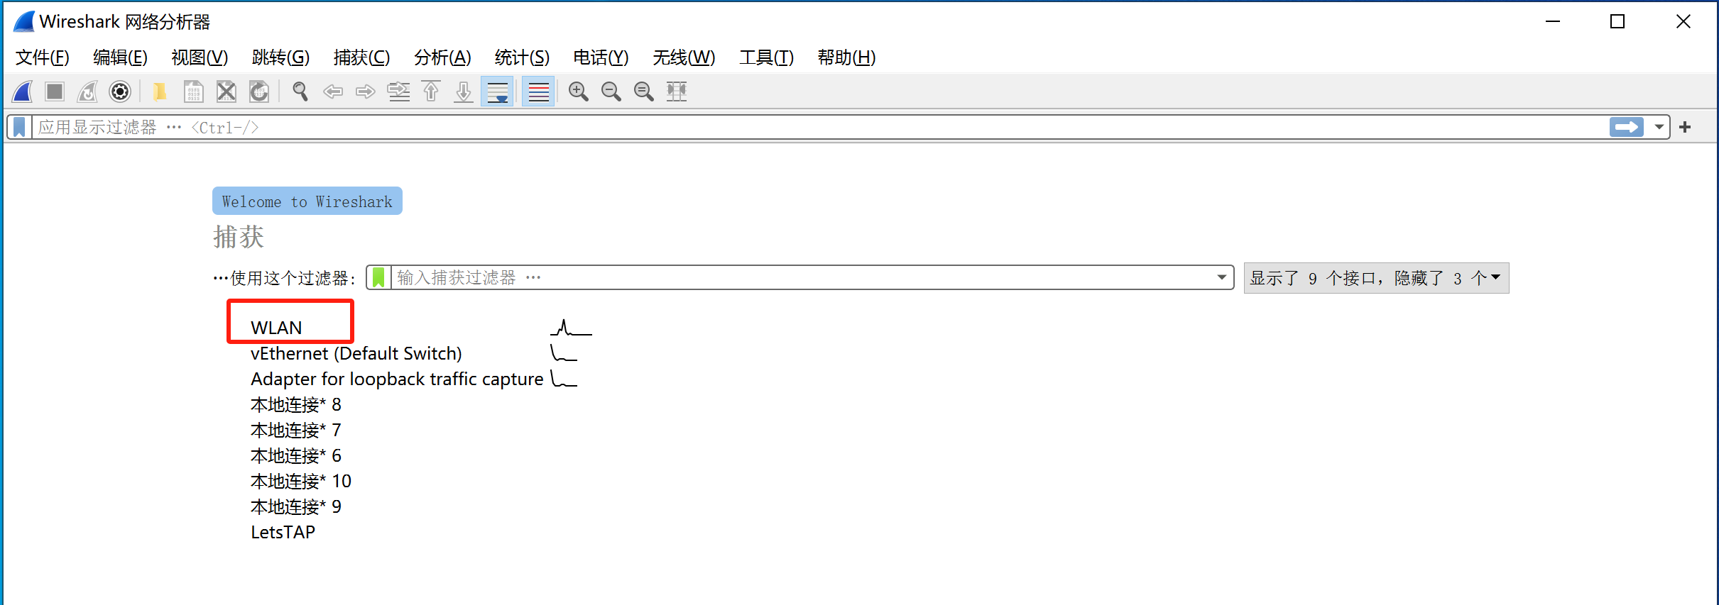Select 本地连接* 8 interface
The height and width of the screenshot is (605, 1719).
(296, 404)
